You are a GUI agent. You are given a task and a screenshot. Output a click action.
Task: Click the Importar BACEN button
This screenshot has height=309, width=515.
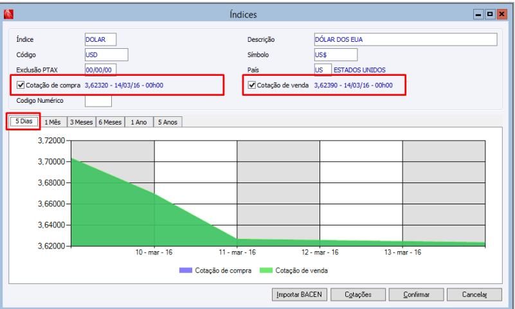[x=299, y=295]
